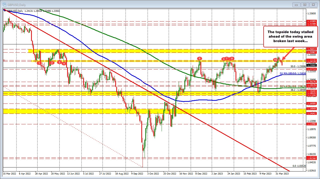
Task: Select the 1.26653 price level label
Action: click(312, 49)
